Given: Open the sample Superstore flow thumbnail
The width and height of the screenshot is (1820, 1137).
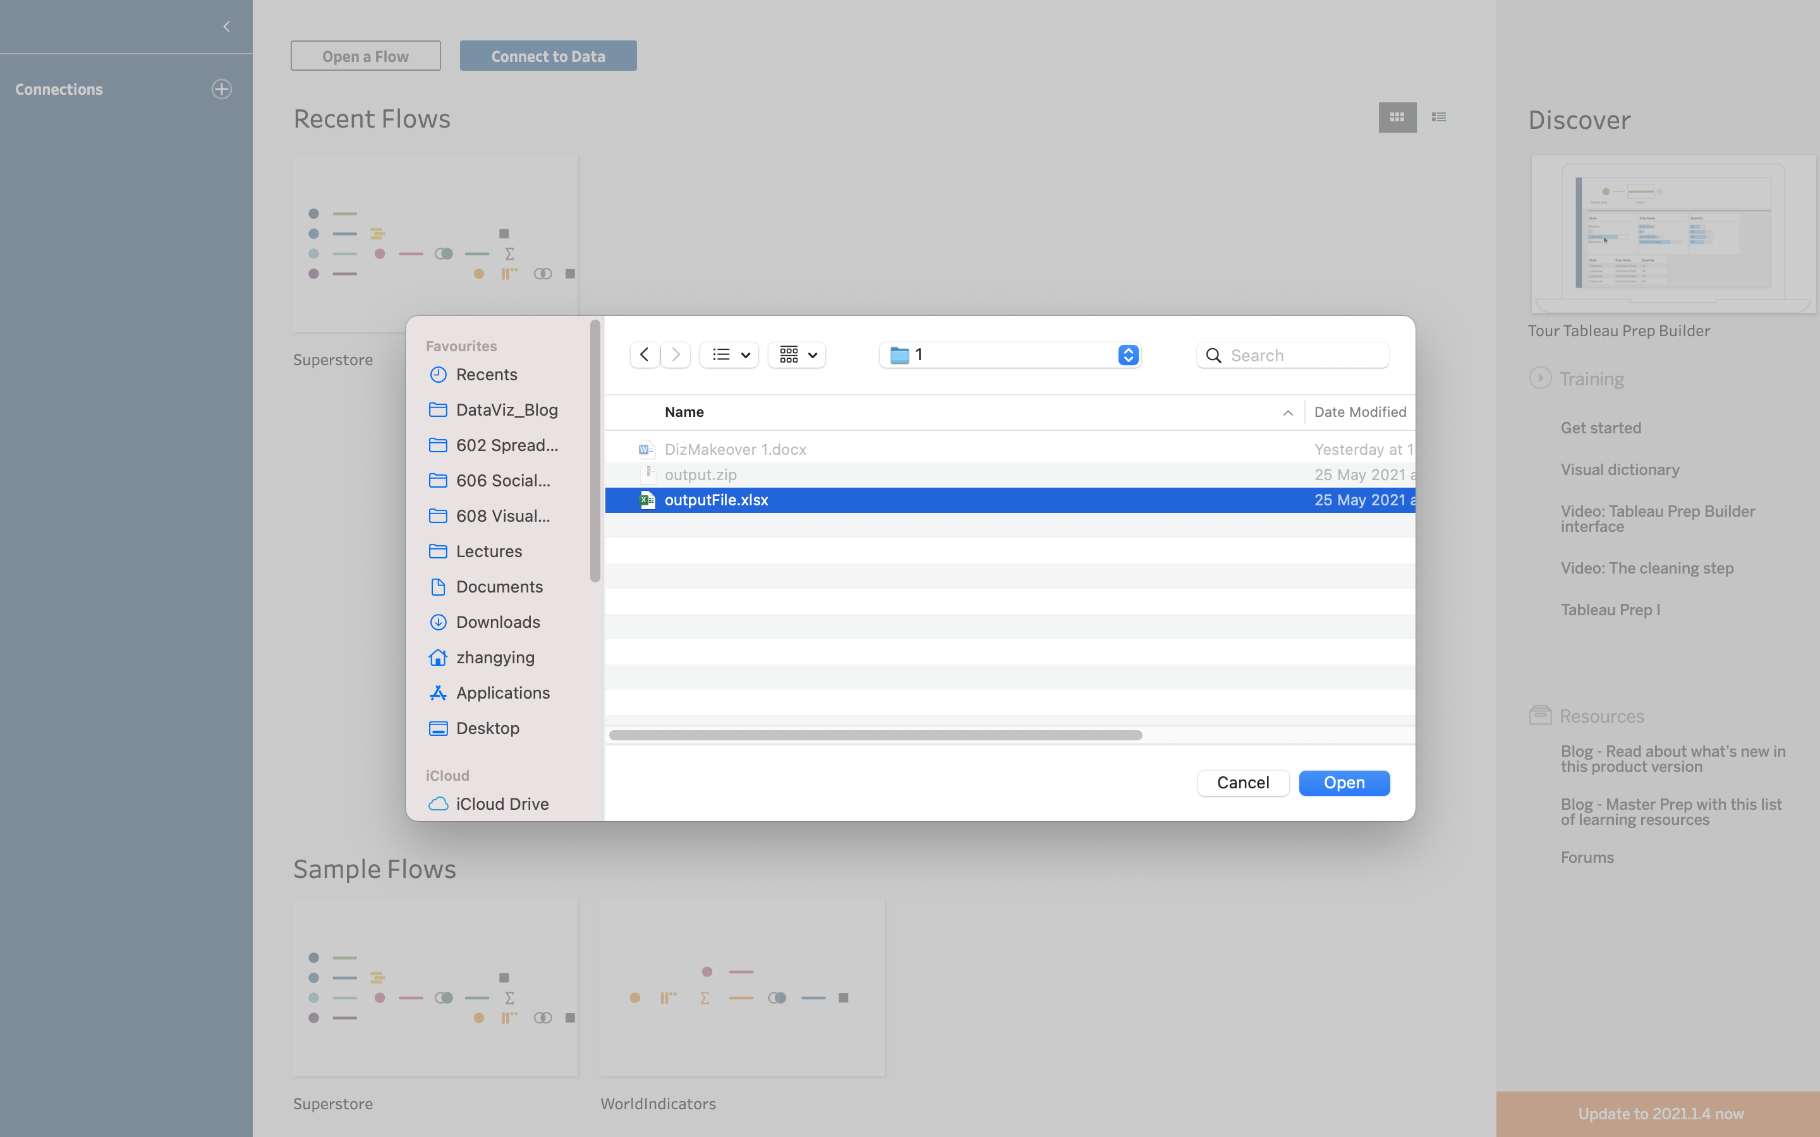Looking at the screenshot, I should pos(435,988).
